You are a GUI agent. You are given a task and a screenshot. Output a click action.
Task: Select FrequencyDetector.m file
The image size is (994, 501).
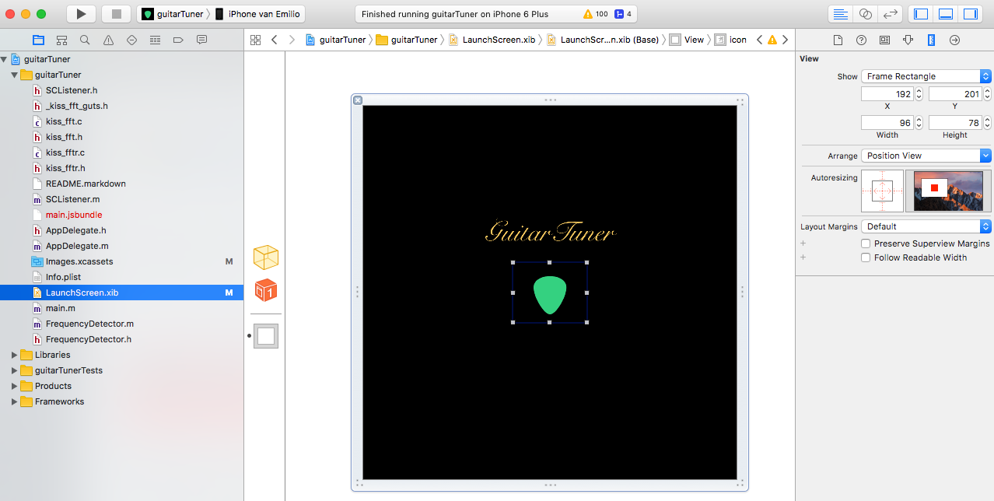coord(89,324)
